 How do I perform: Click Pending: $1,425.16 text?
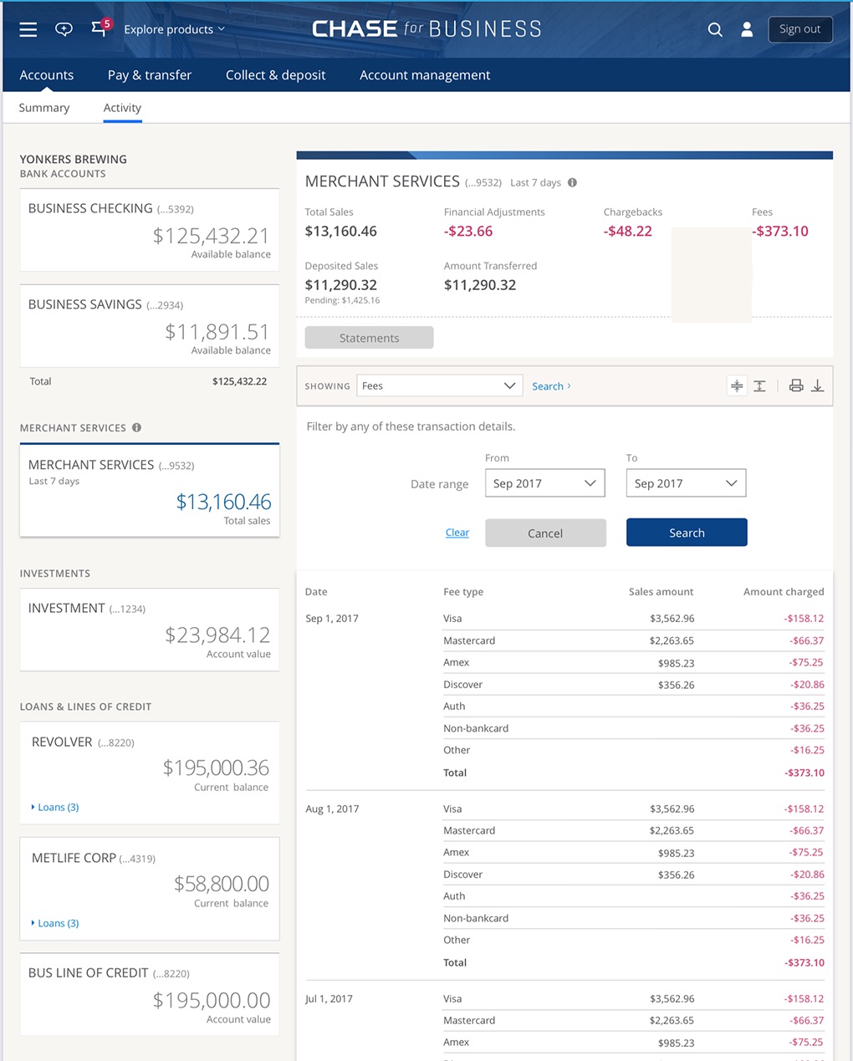coord(342,300)
